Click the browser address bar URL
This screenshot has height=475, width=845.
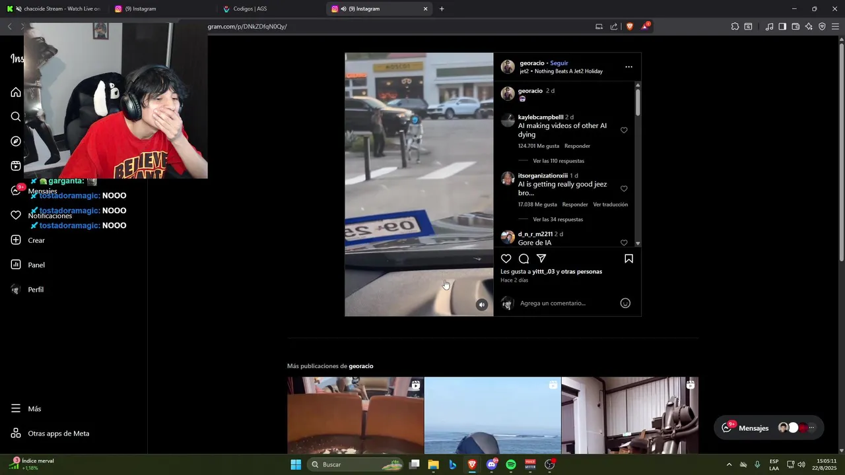(247, 26)
